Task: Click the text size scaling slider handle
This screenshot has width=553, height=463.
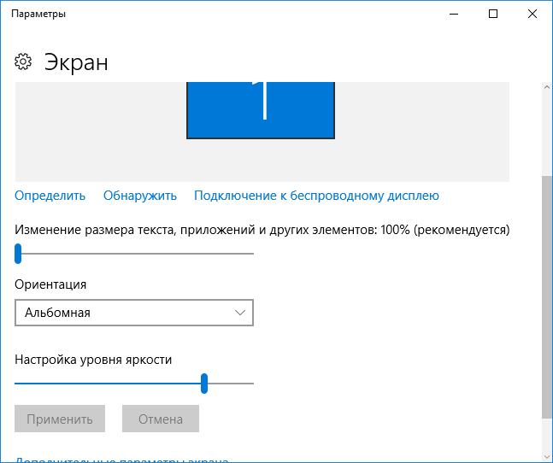Action: (x=18, y=254)
